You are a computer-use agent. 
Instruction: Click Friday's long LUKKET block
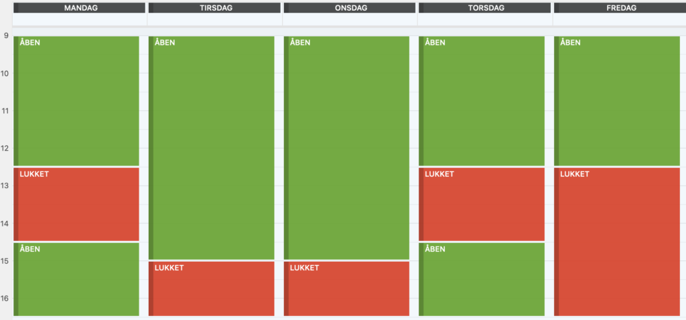[x=617, y=242]
